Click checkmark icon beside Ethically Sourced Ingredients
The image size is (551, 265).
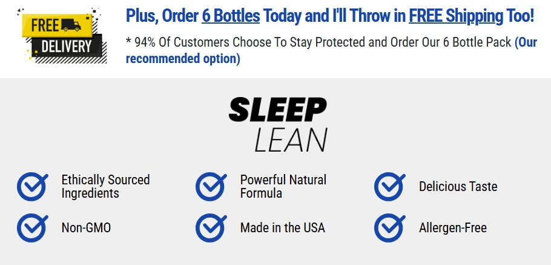tap(32, 187)
